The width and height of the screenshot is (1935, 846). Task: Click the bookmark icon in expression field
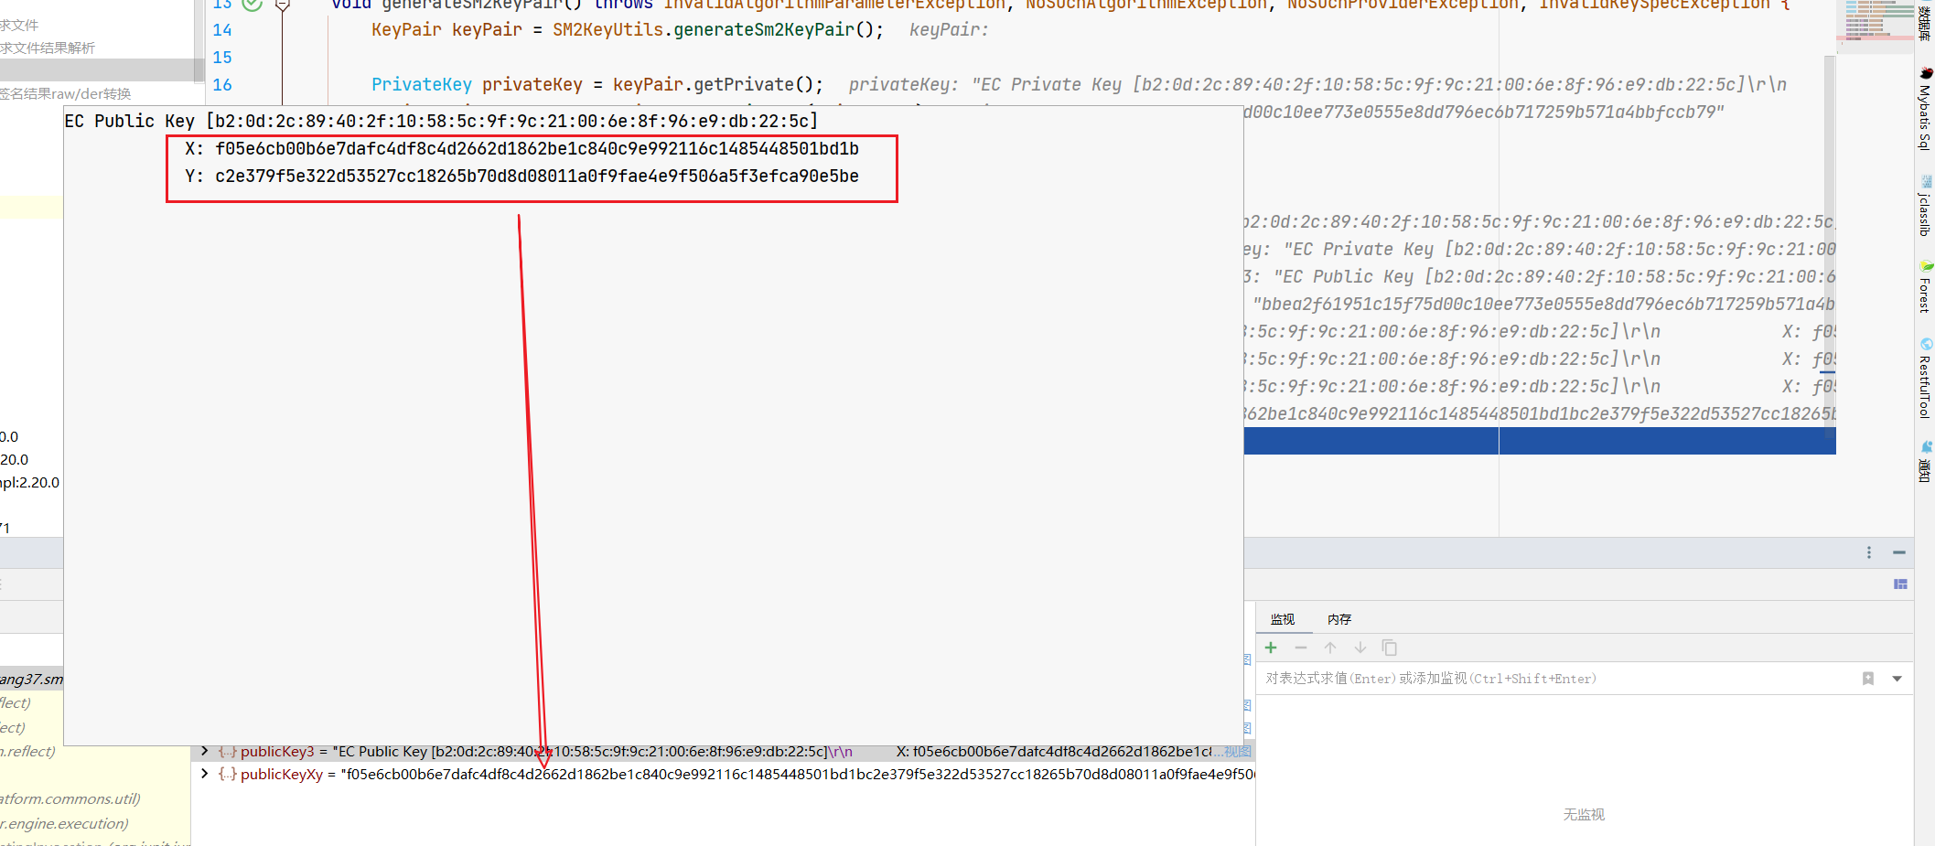1868,679
